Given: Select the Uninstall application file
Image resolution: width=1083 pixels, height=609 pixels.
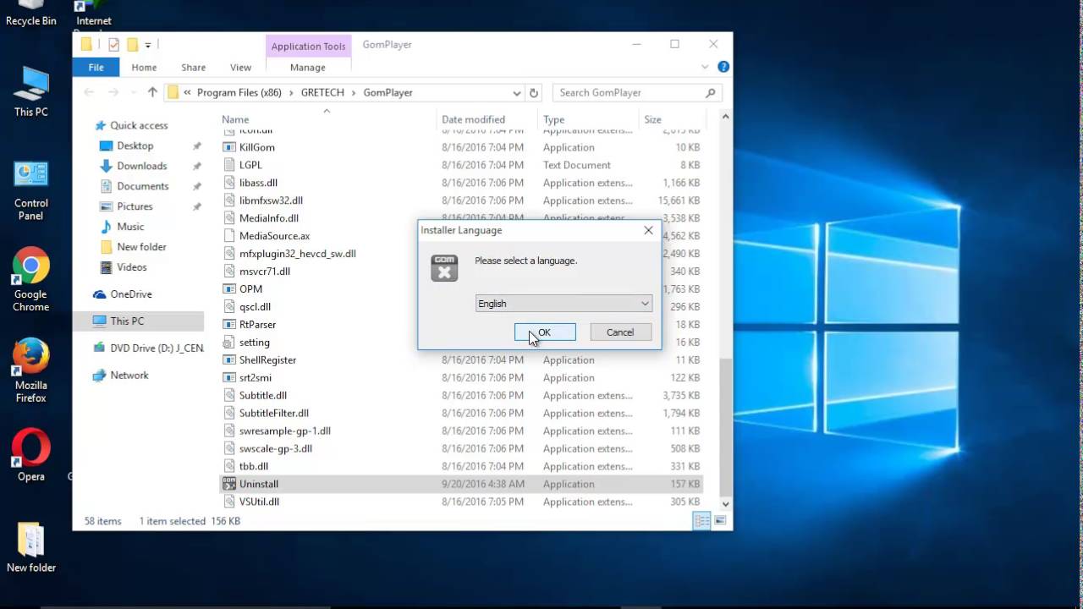Looking at the screenshot, I should pyautogui.click(x=259, y=484).
